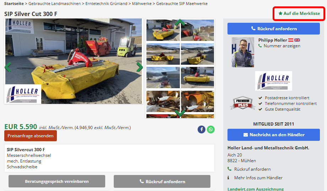Open Landwirt.com Auszeichnung link
This screenshot has height=191, width=327.
pyautogui.click(x=256, y=189)
